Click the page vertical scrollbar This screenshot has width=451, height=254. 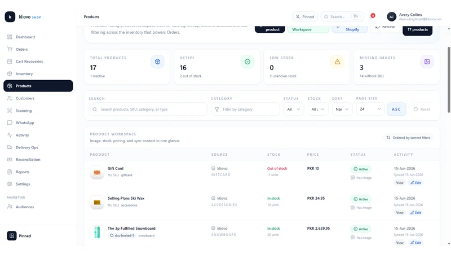tap(449, 80)
